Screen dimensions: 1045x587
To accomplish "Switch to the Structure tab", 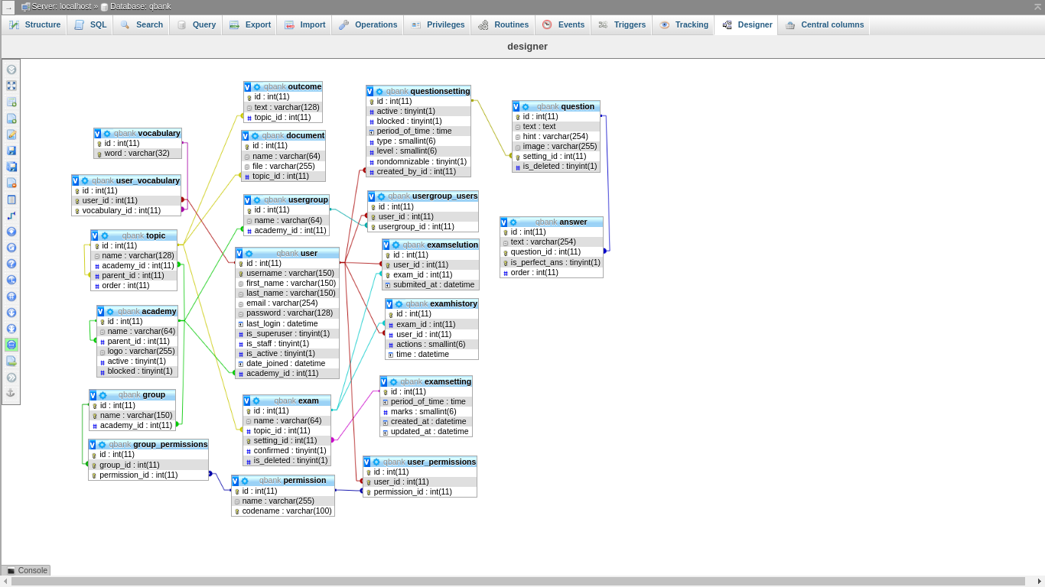I will tap(34, 24).
